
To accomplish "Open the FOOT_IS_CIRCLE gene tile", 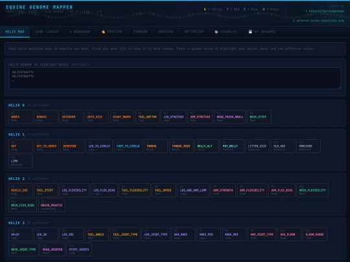I will pos(128,146).
